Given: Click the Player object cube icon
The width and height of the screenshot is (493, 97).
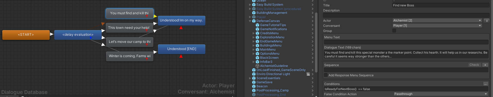Looking at the screenshot, I should 254,17.
